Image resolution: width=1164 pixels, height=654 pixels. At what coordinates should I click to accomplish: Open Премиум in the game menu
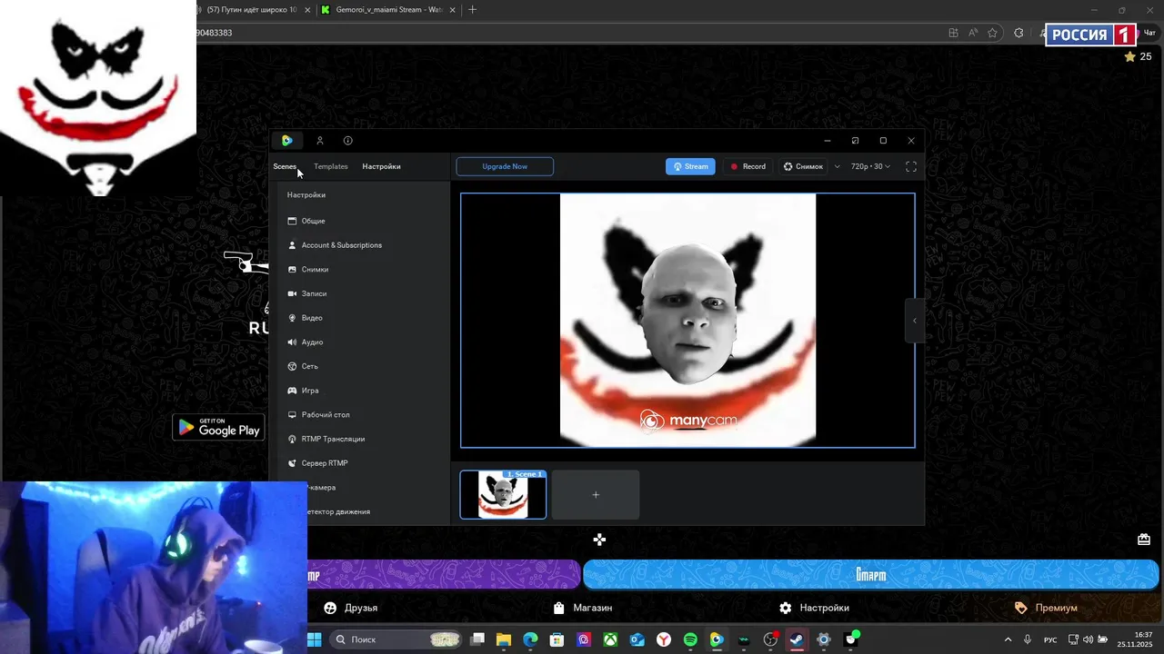point(1046,608)
